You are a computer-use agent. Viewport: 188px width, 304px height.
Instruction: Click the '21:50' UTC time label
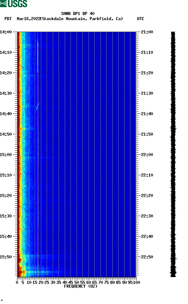click(x=147, y=134)
